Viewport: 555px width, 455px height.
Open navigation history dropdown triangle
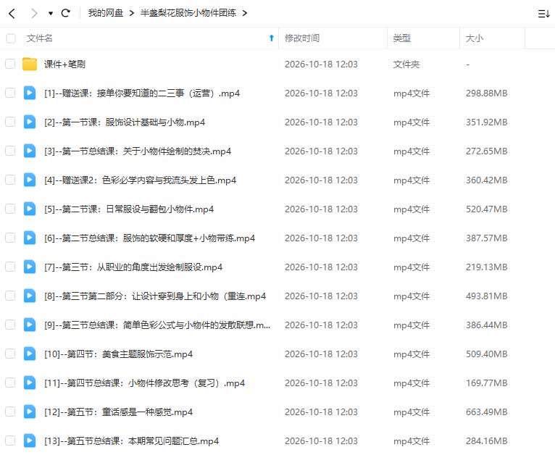[51, 14]
